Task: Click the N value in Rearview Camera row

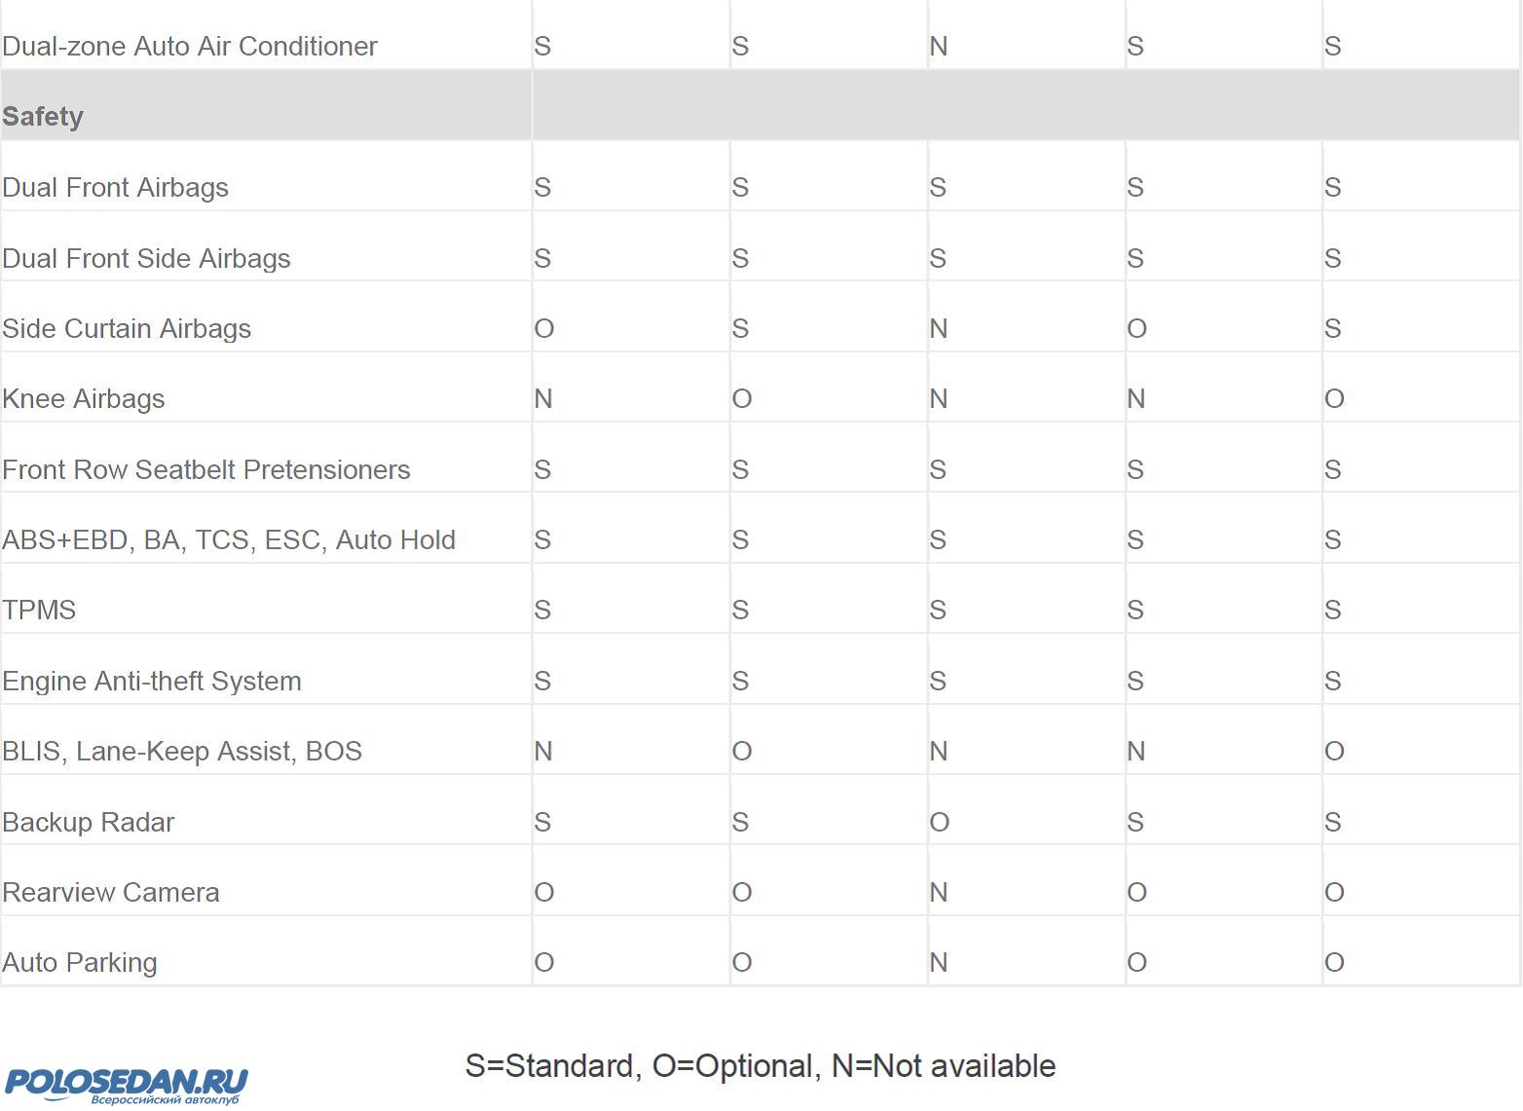Action: 938,893
